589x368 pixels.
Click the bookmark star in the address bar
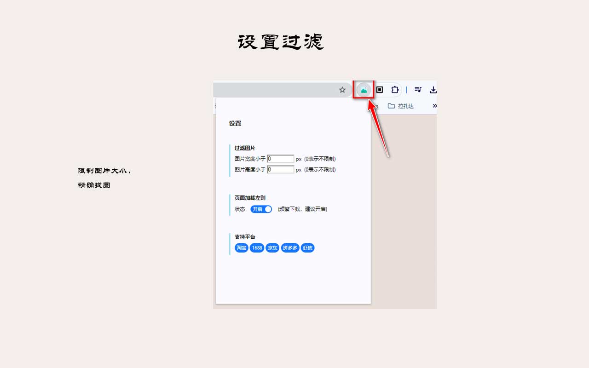(342, 90)
